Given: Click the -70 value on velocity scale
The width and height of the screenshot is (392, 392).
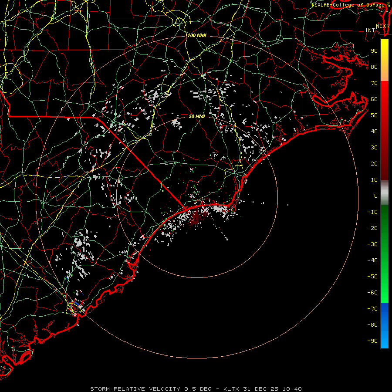Looking at the screenshot, I should tap(372, 309).
